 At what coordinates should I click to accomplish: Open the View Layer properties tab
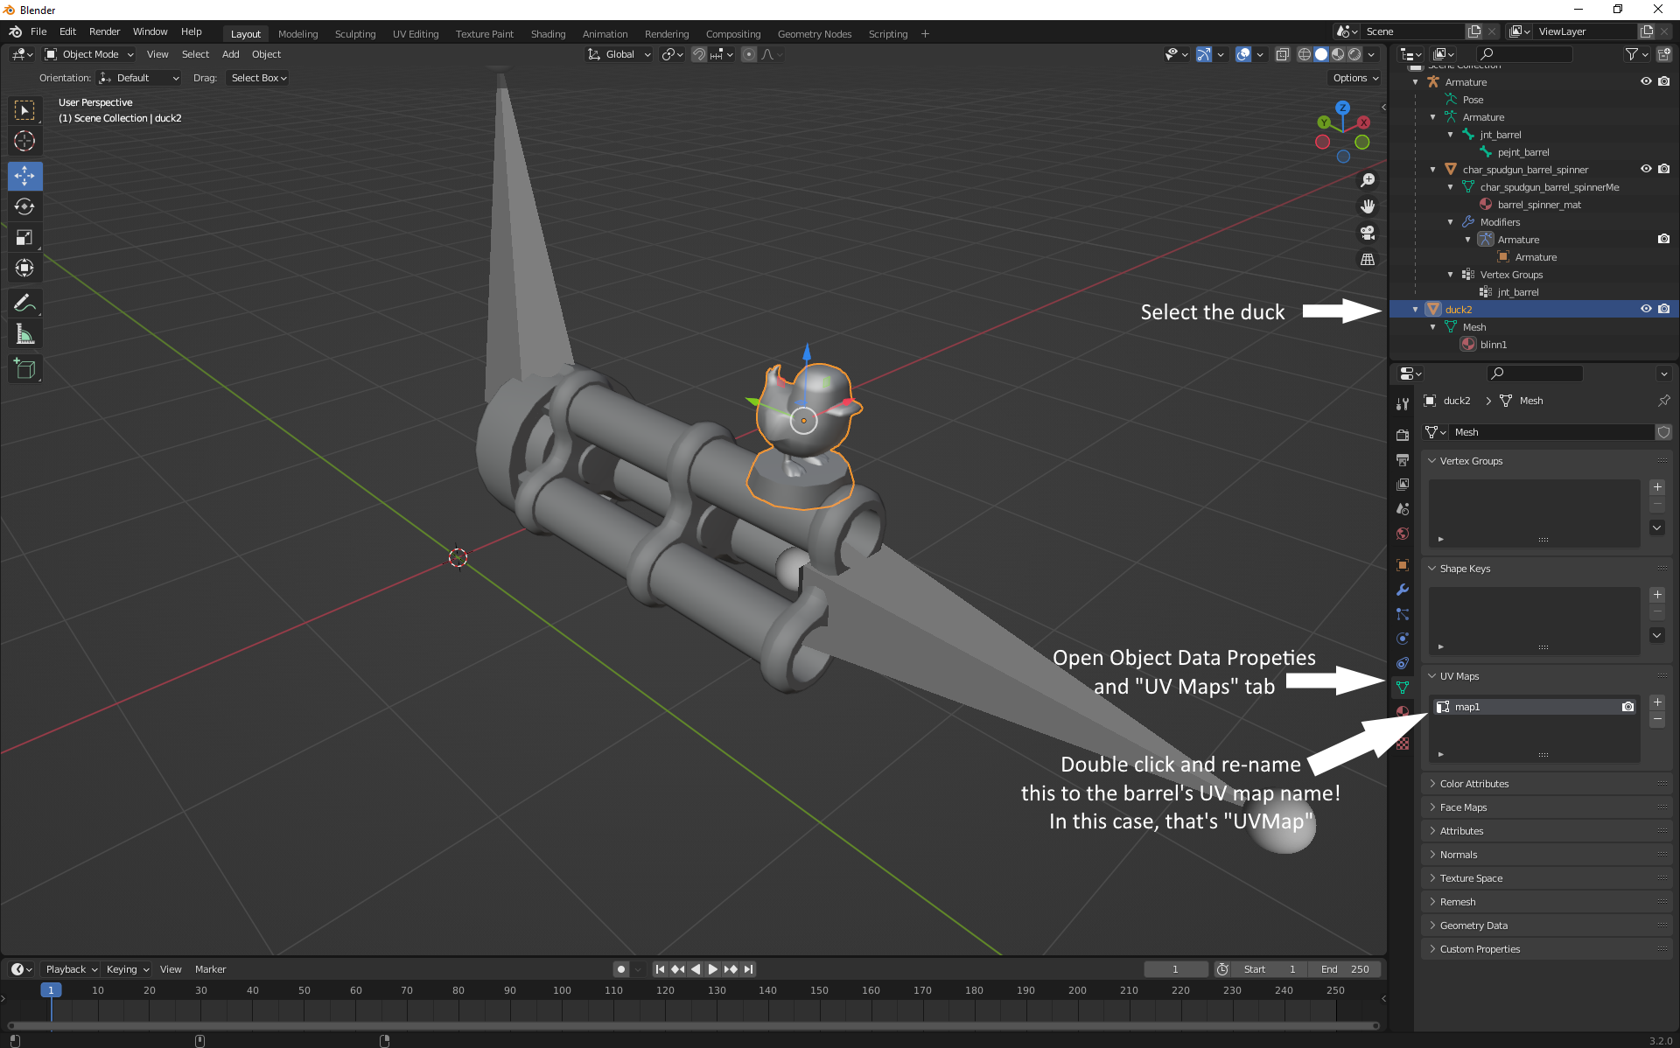click(x=1403, y=484)
